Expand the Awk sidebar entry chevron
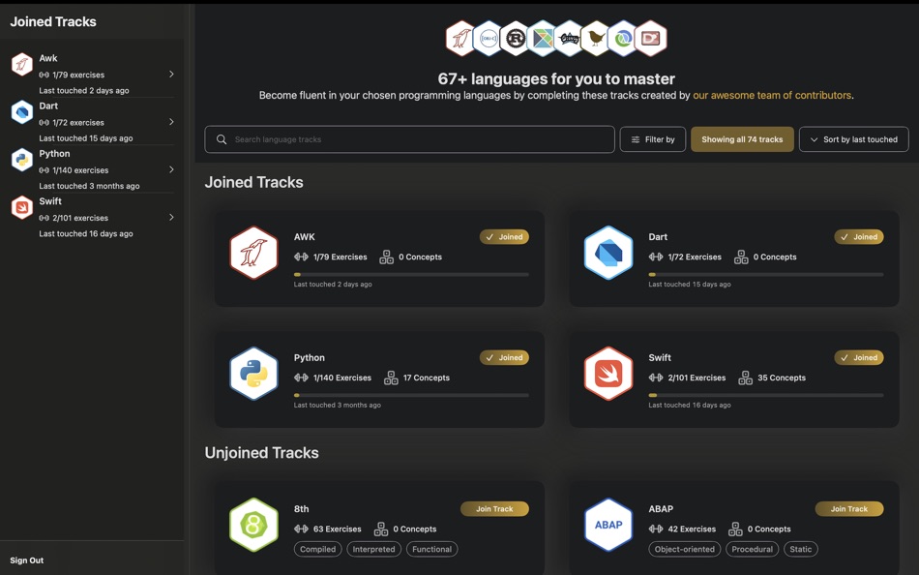 [x=171, y=74]
